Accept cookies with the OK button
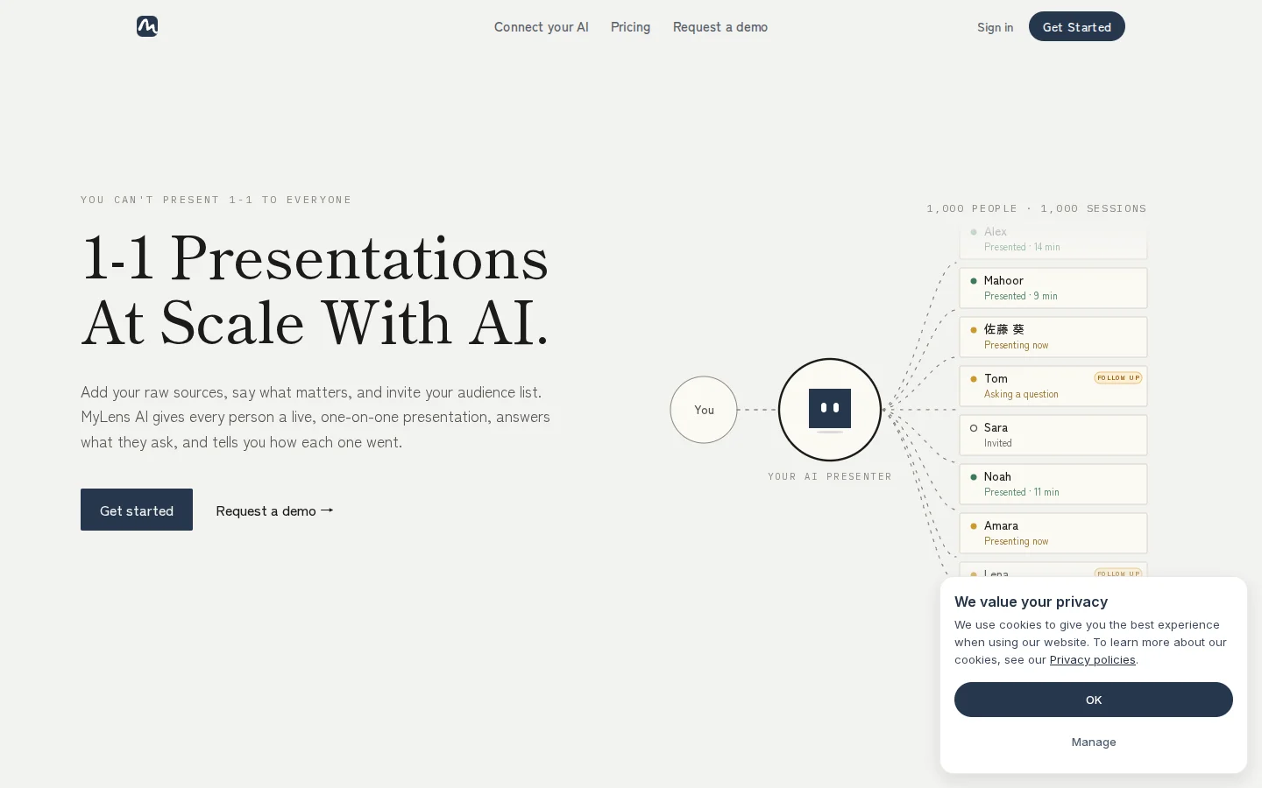This screenshot has width=1262, height=788. tap(1094, 700)
